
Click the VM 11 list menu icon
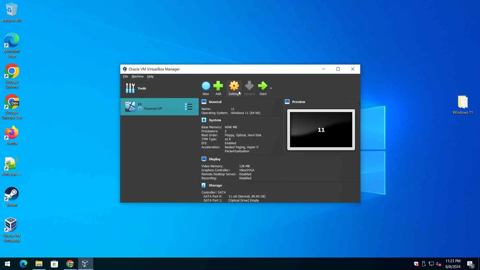tap(188, 107)
